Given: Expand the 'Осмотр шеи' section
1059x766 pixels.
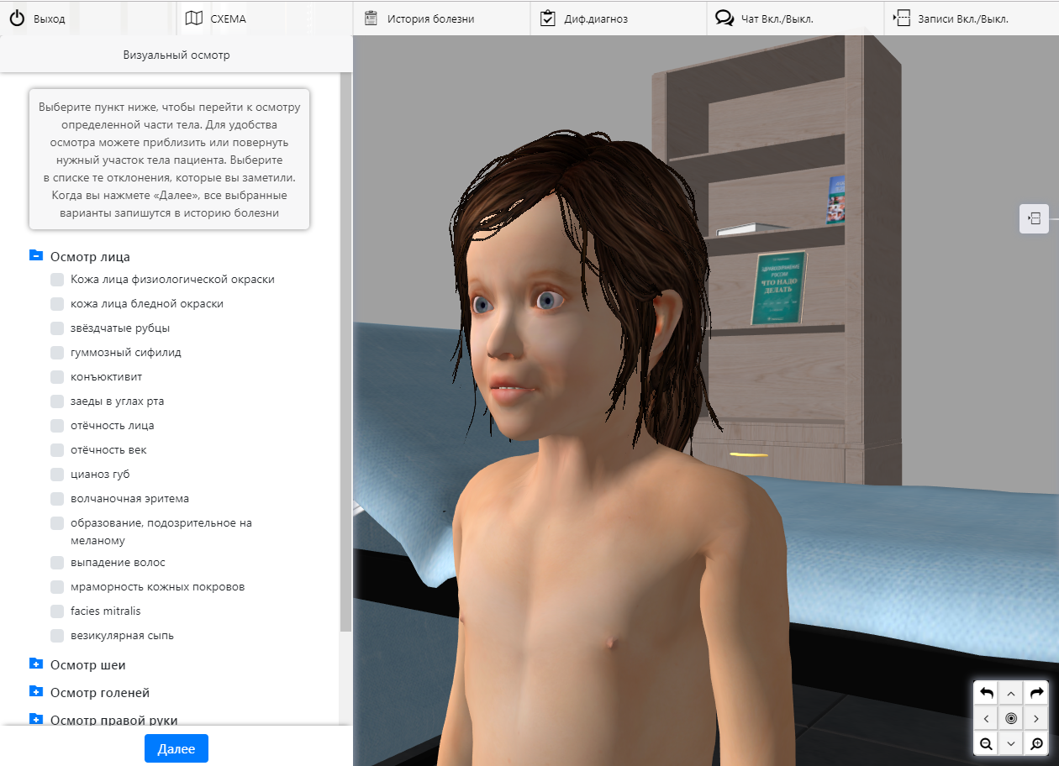Looking at the screenshot, I should [36, 664].
